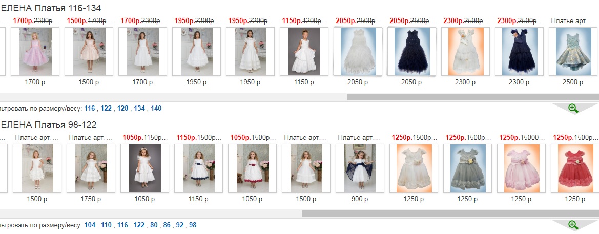
Task: Click the title '1150р.1500р' dress link
Action: tap(199, 138)
